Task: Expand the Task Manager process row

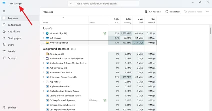Action: point(44,38)
